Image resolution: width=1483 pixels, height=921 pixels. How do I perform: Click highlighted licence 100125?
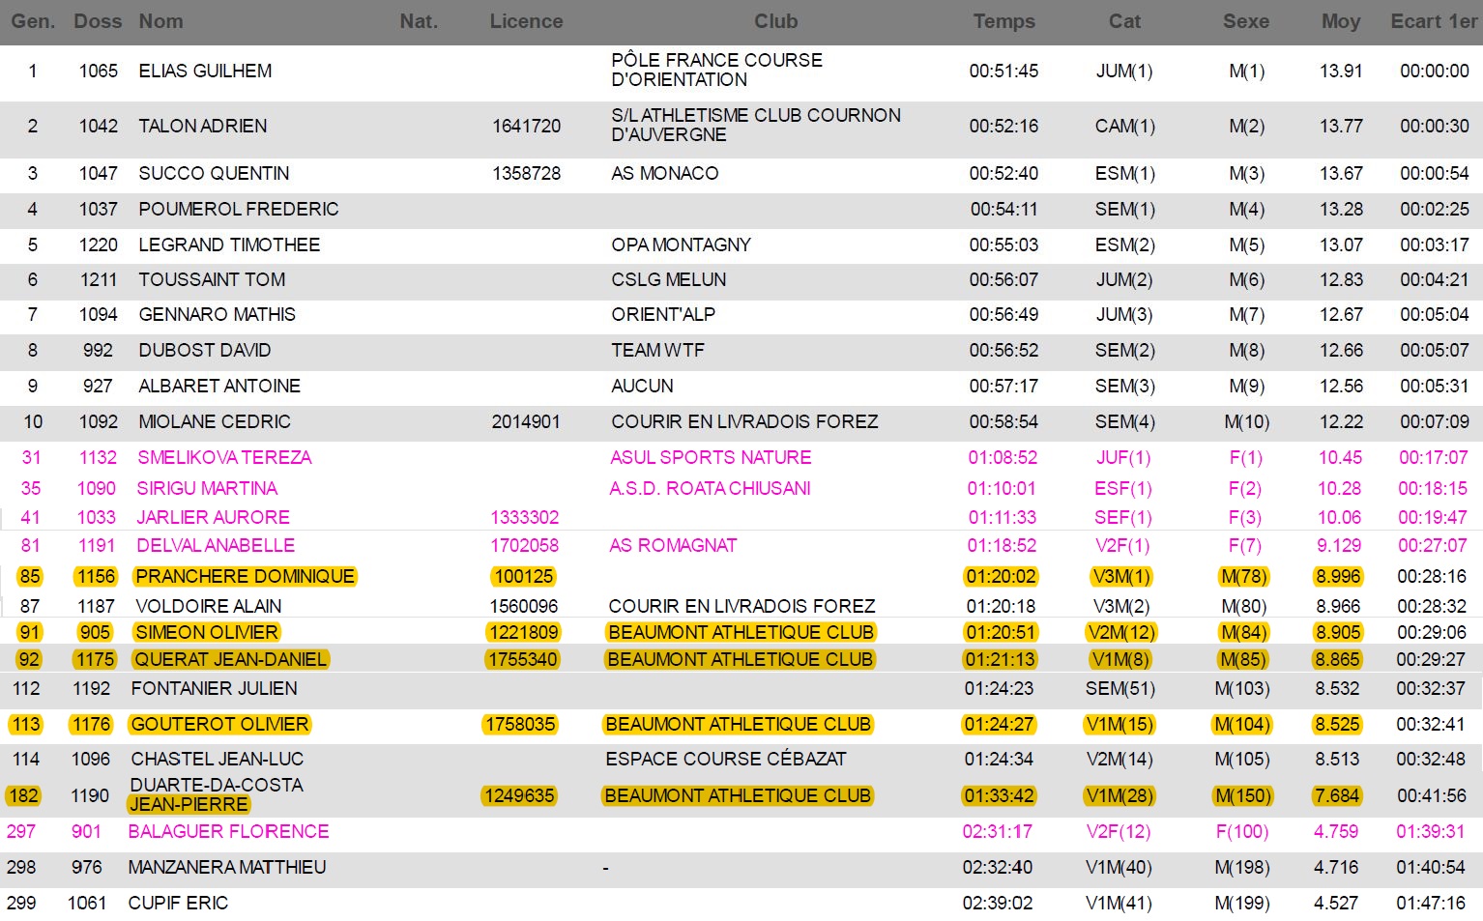523,576
